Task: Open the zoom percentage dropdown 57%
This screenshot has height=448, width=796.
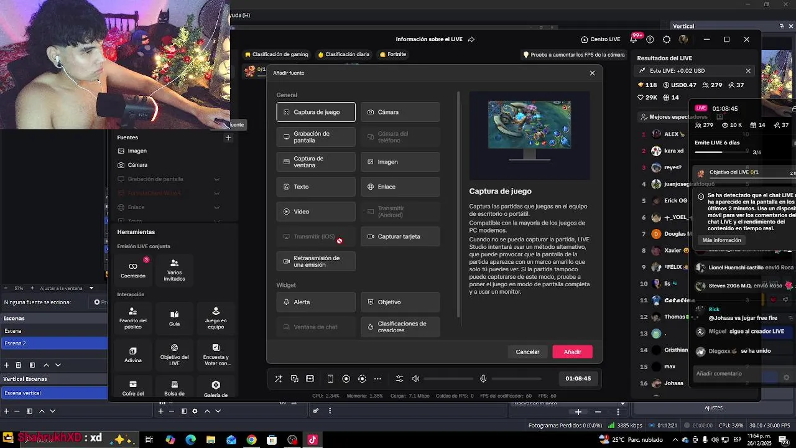Action: (19, 288)
